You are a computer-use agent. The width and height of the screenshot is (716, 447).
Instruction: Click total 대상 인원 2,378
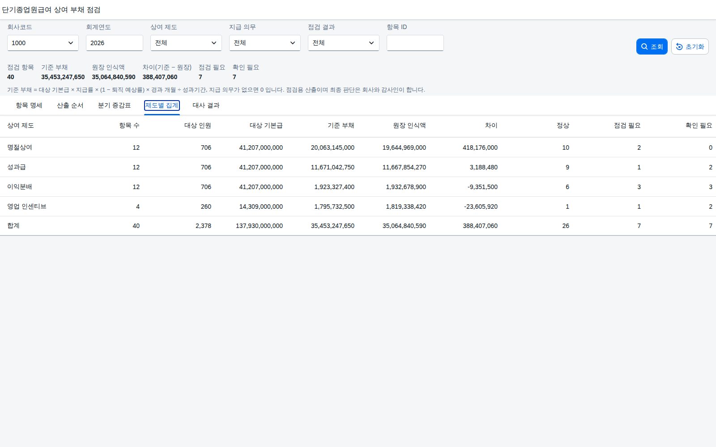pos(203,226)
